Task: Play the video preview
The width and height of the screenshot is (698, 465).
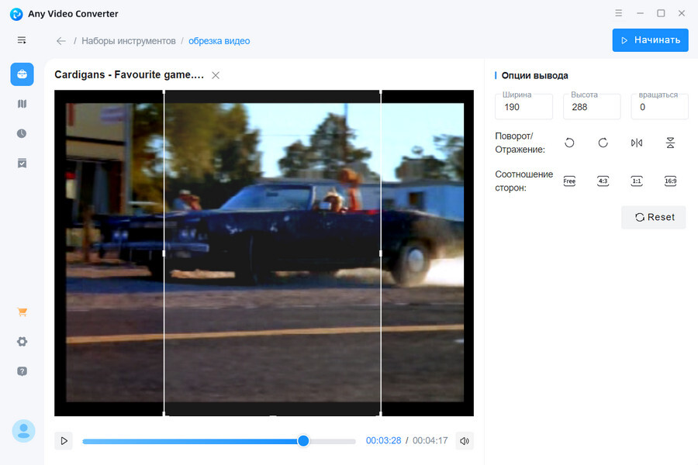Action: (64, 441)
